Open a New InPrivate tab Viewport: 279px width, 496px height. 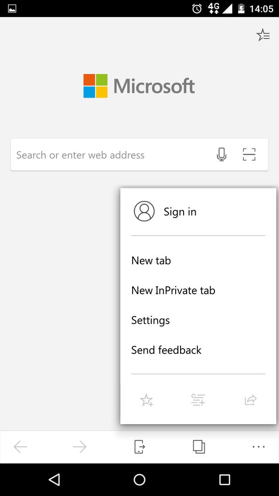(x=173, y=290)
